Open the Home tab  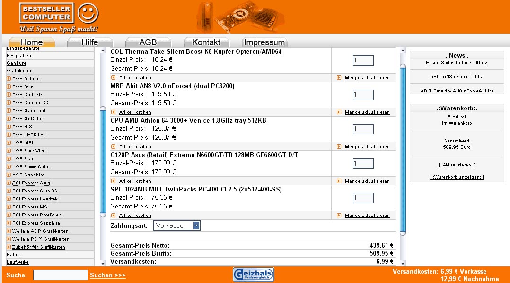(32, 42)
